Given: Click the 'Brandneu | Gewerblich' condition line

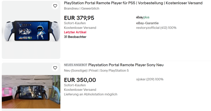Looking at the screenshot, I should 81,8.
